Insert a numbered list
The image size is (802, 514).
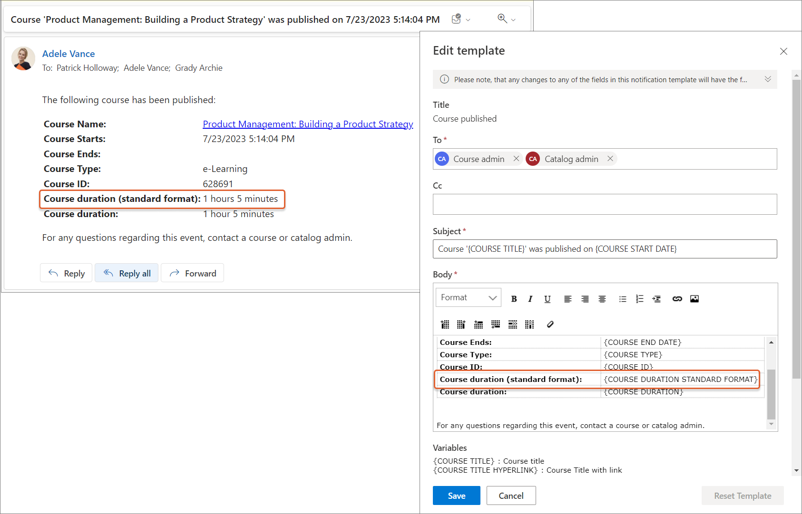[x=639, y=299]
